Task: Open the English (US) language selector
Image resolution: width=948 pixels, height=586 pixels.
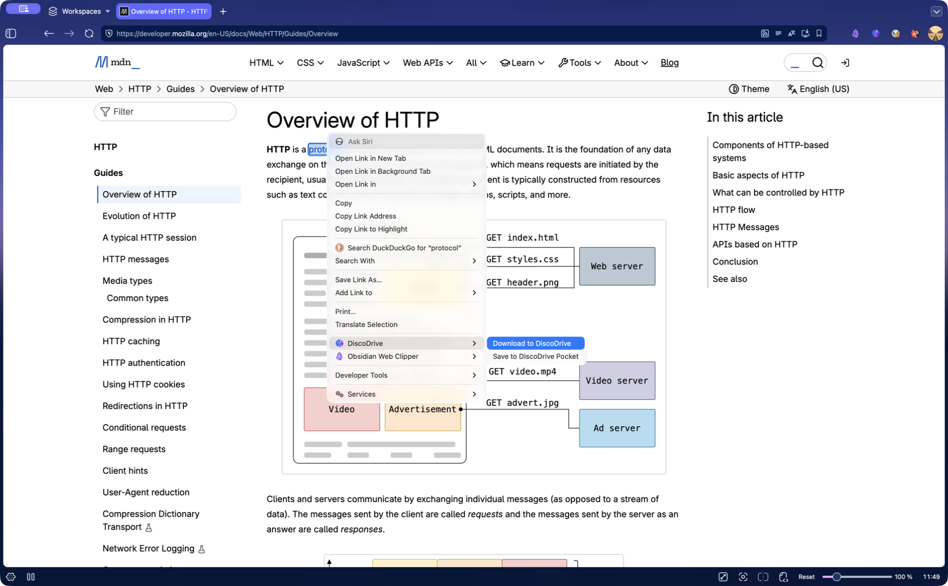Action: (x=818, y=89)
